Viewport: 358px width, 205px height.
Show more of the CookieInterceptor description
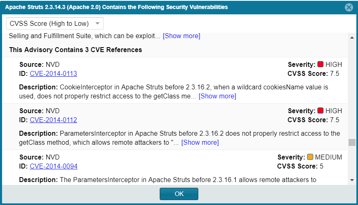pyautogui.click(x=217, y=96)
